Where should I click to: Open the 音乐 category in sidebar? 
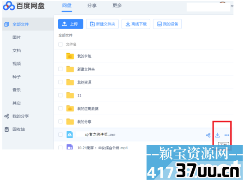[17, 90]
